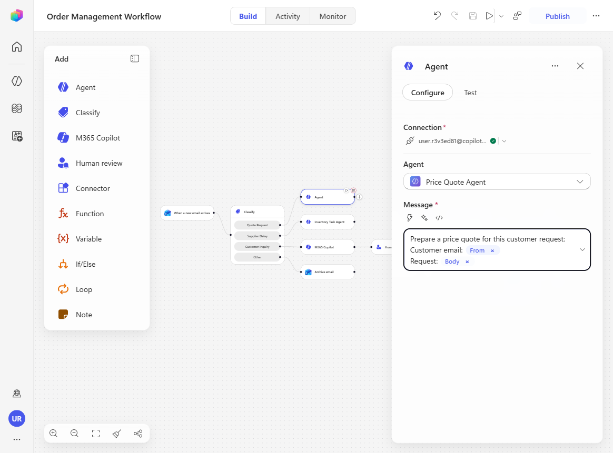Click the AI sparkle icon under Message
This screenshot has height=453, width=613.
click(424, 217)
